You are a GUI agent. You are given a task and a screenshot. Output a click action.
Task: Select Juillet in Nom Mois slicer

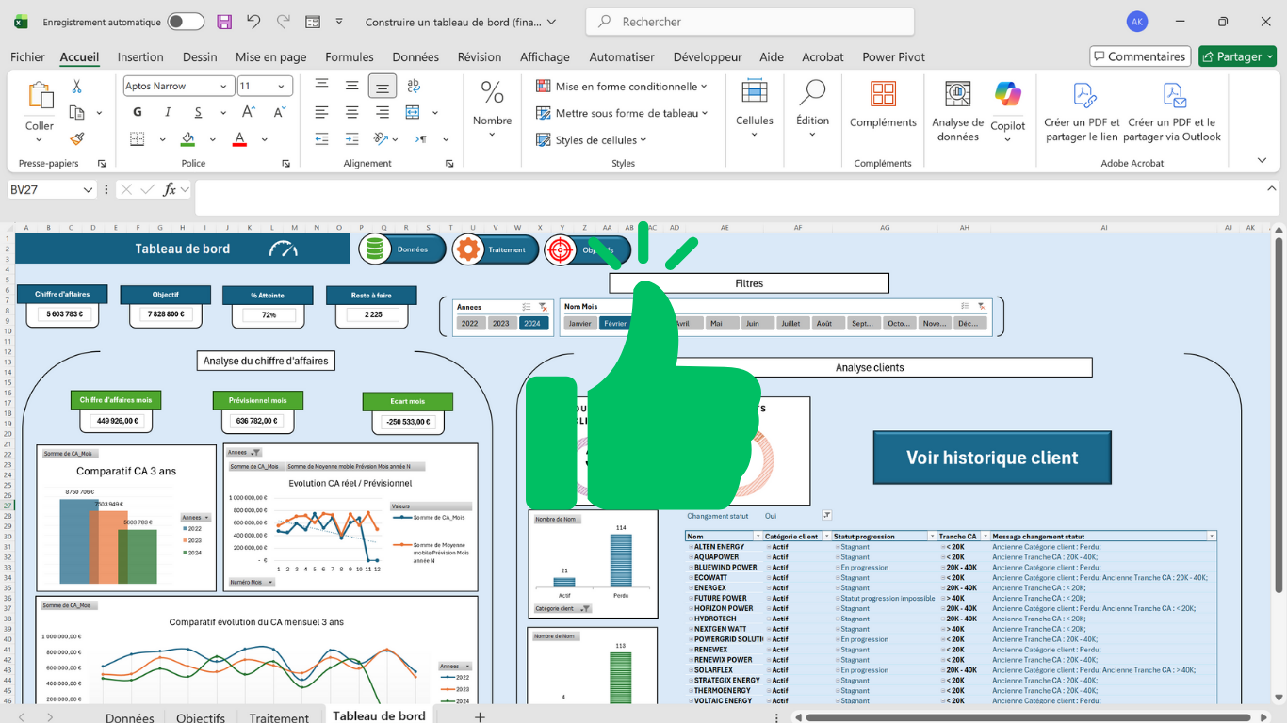coord(790,323)
